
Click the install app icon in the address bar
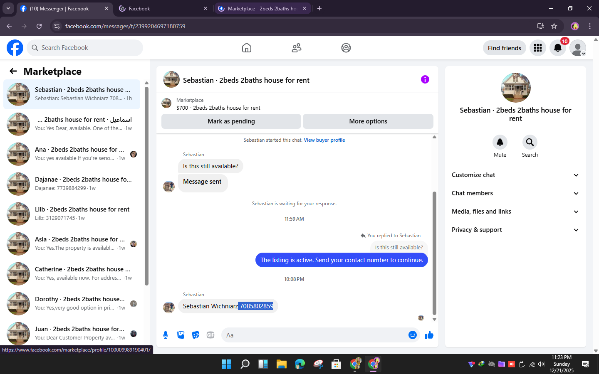coord(541,26)
